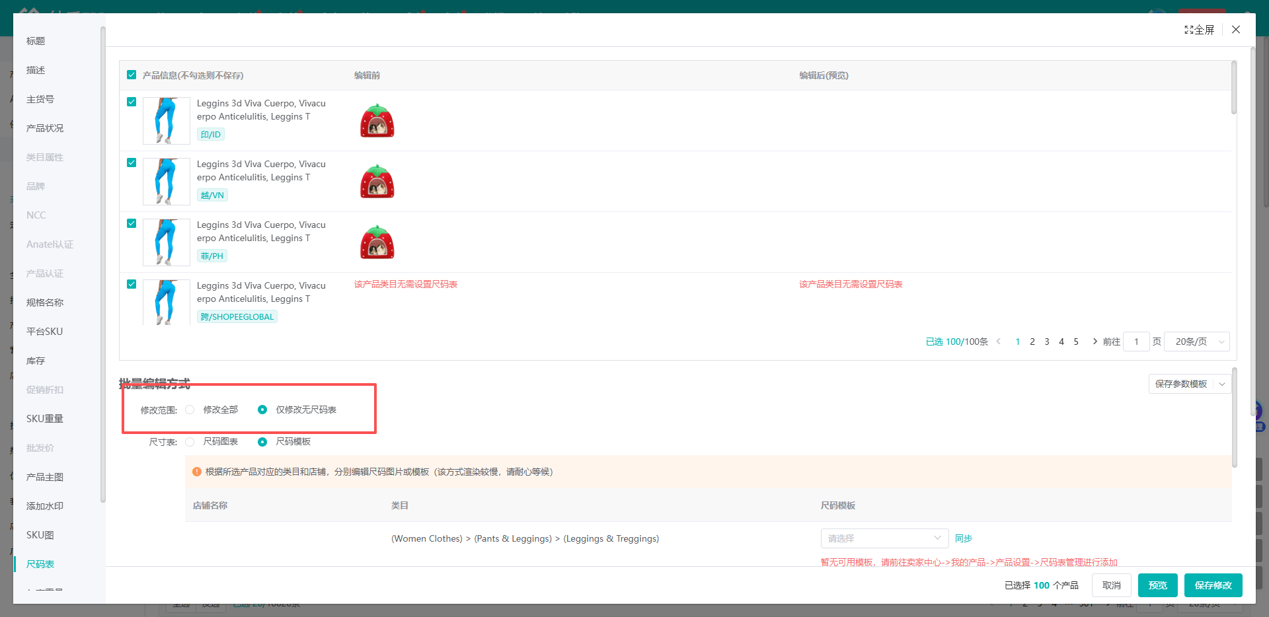Viewport: 1269px width, 617px height.
Task: Click the warning icon in the orange notice
Action: pyautogui.click(x=197, y=472)
